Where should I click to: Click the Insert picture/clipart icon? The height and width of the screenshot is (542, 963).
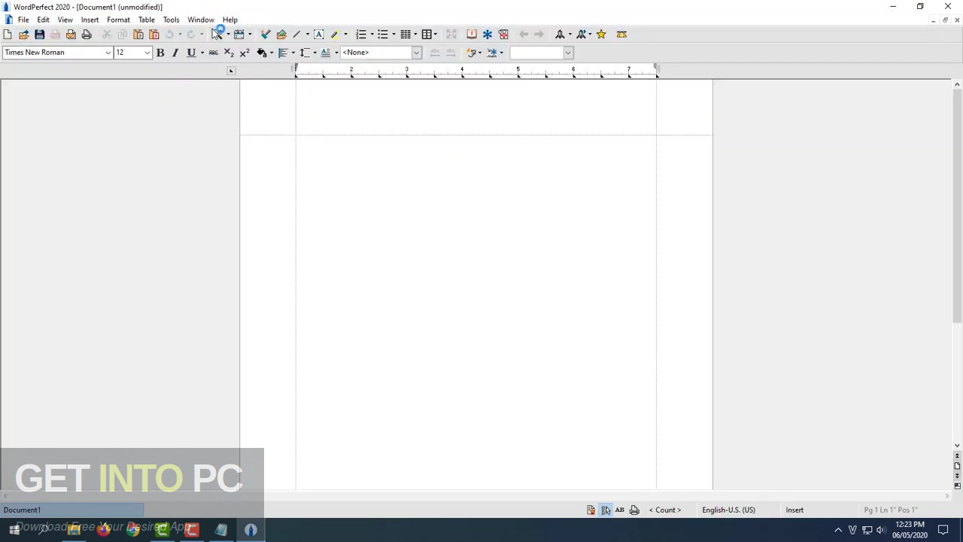tap(281, 35)
